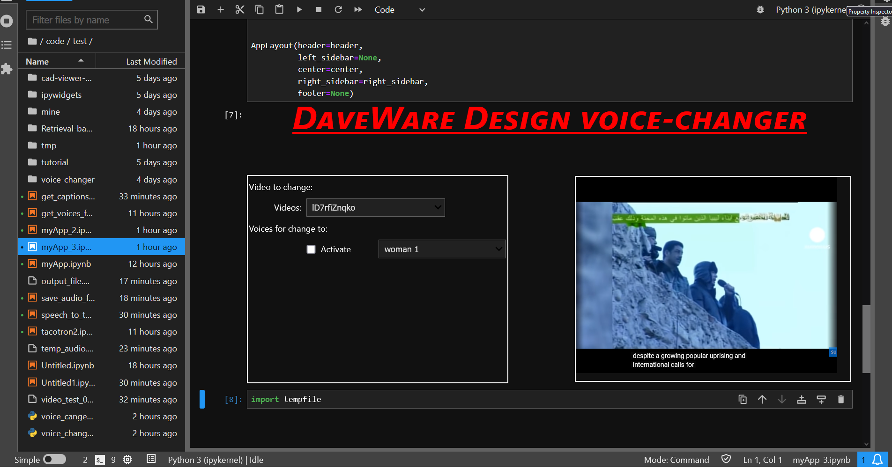Tick the Activate checkbox
892x468 pixels.
pyautogui.click(x=311, y=249)
